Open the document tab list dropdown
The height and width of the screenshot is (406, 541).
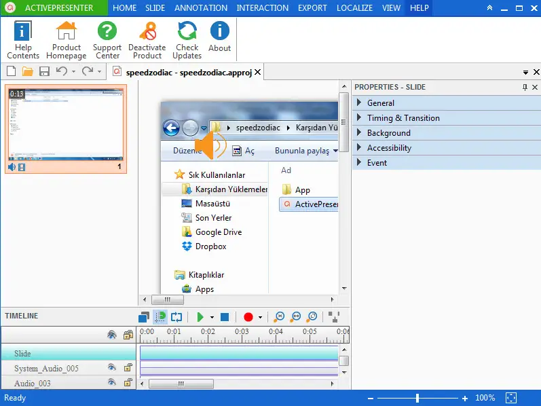[525, 73]
